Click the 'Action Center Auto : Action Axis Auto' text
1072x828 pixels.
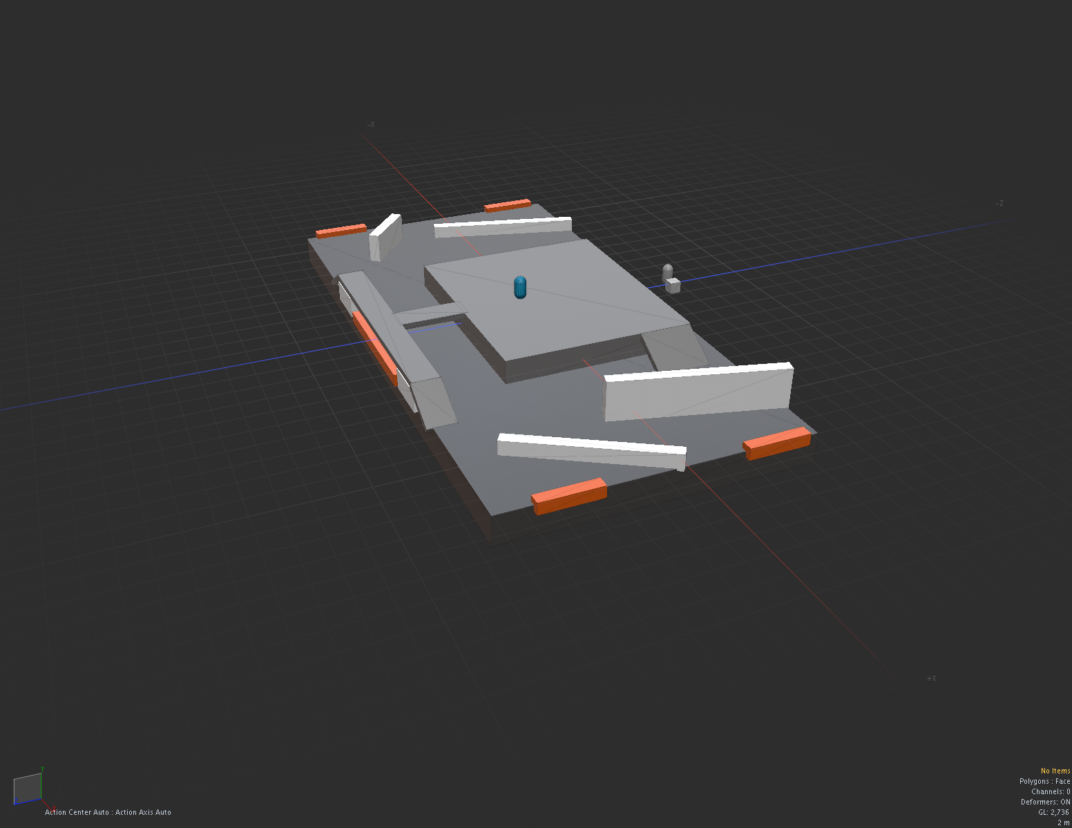coord(108,812)
